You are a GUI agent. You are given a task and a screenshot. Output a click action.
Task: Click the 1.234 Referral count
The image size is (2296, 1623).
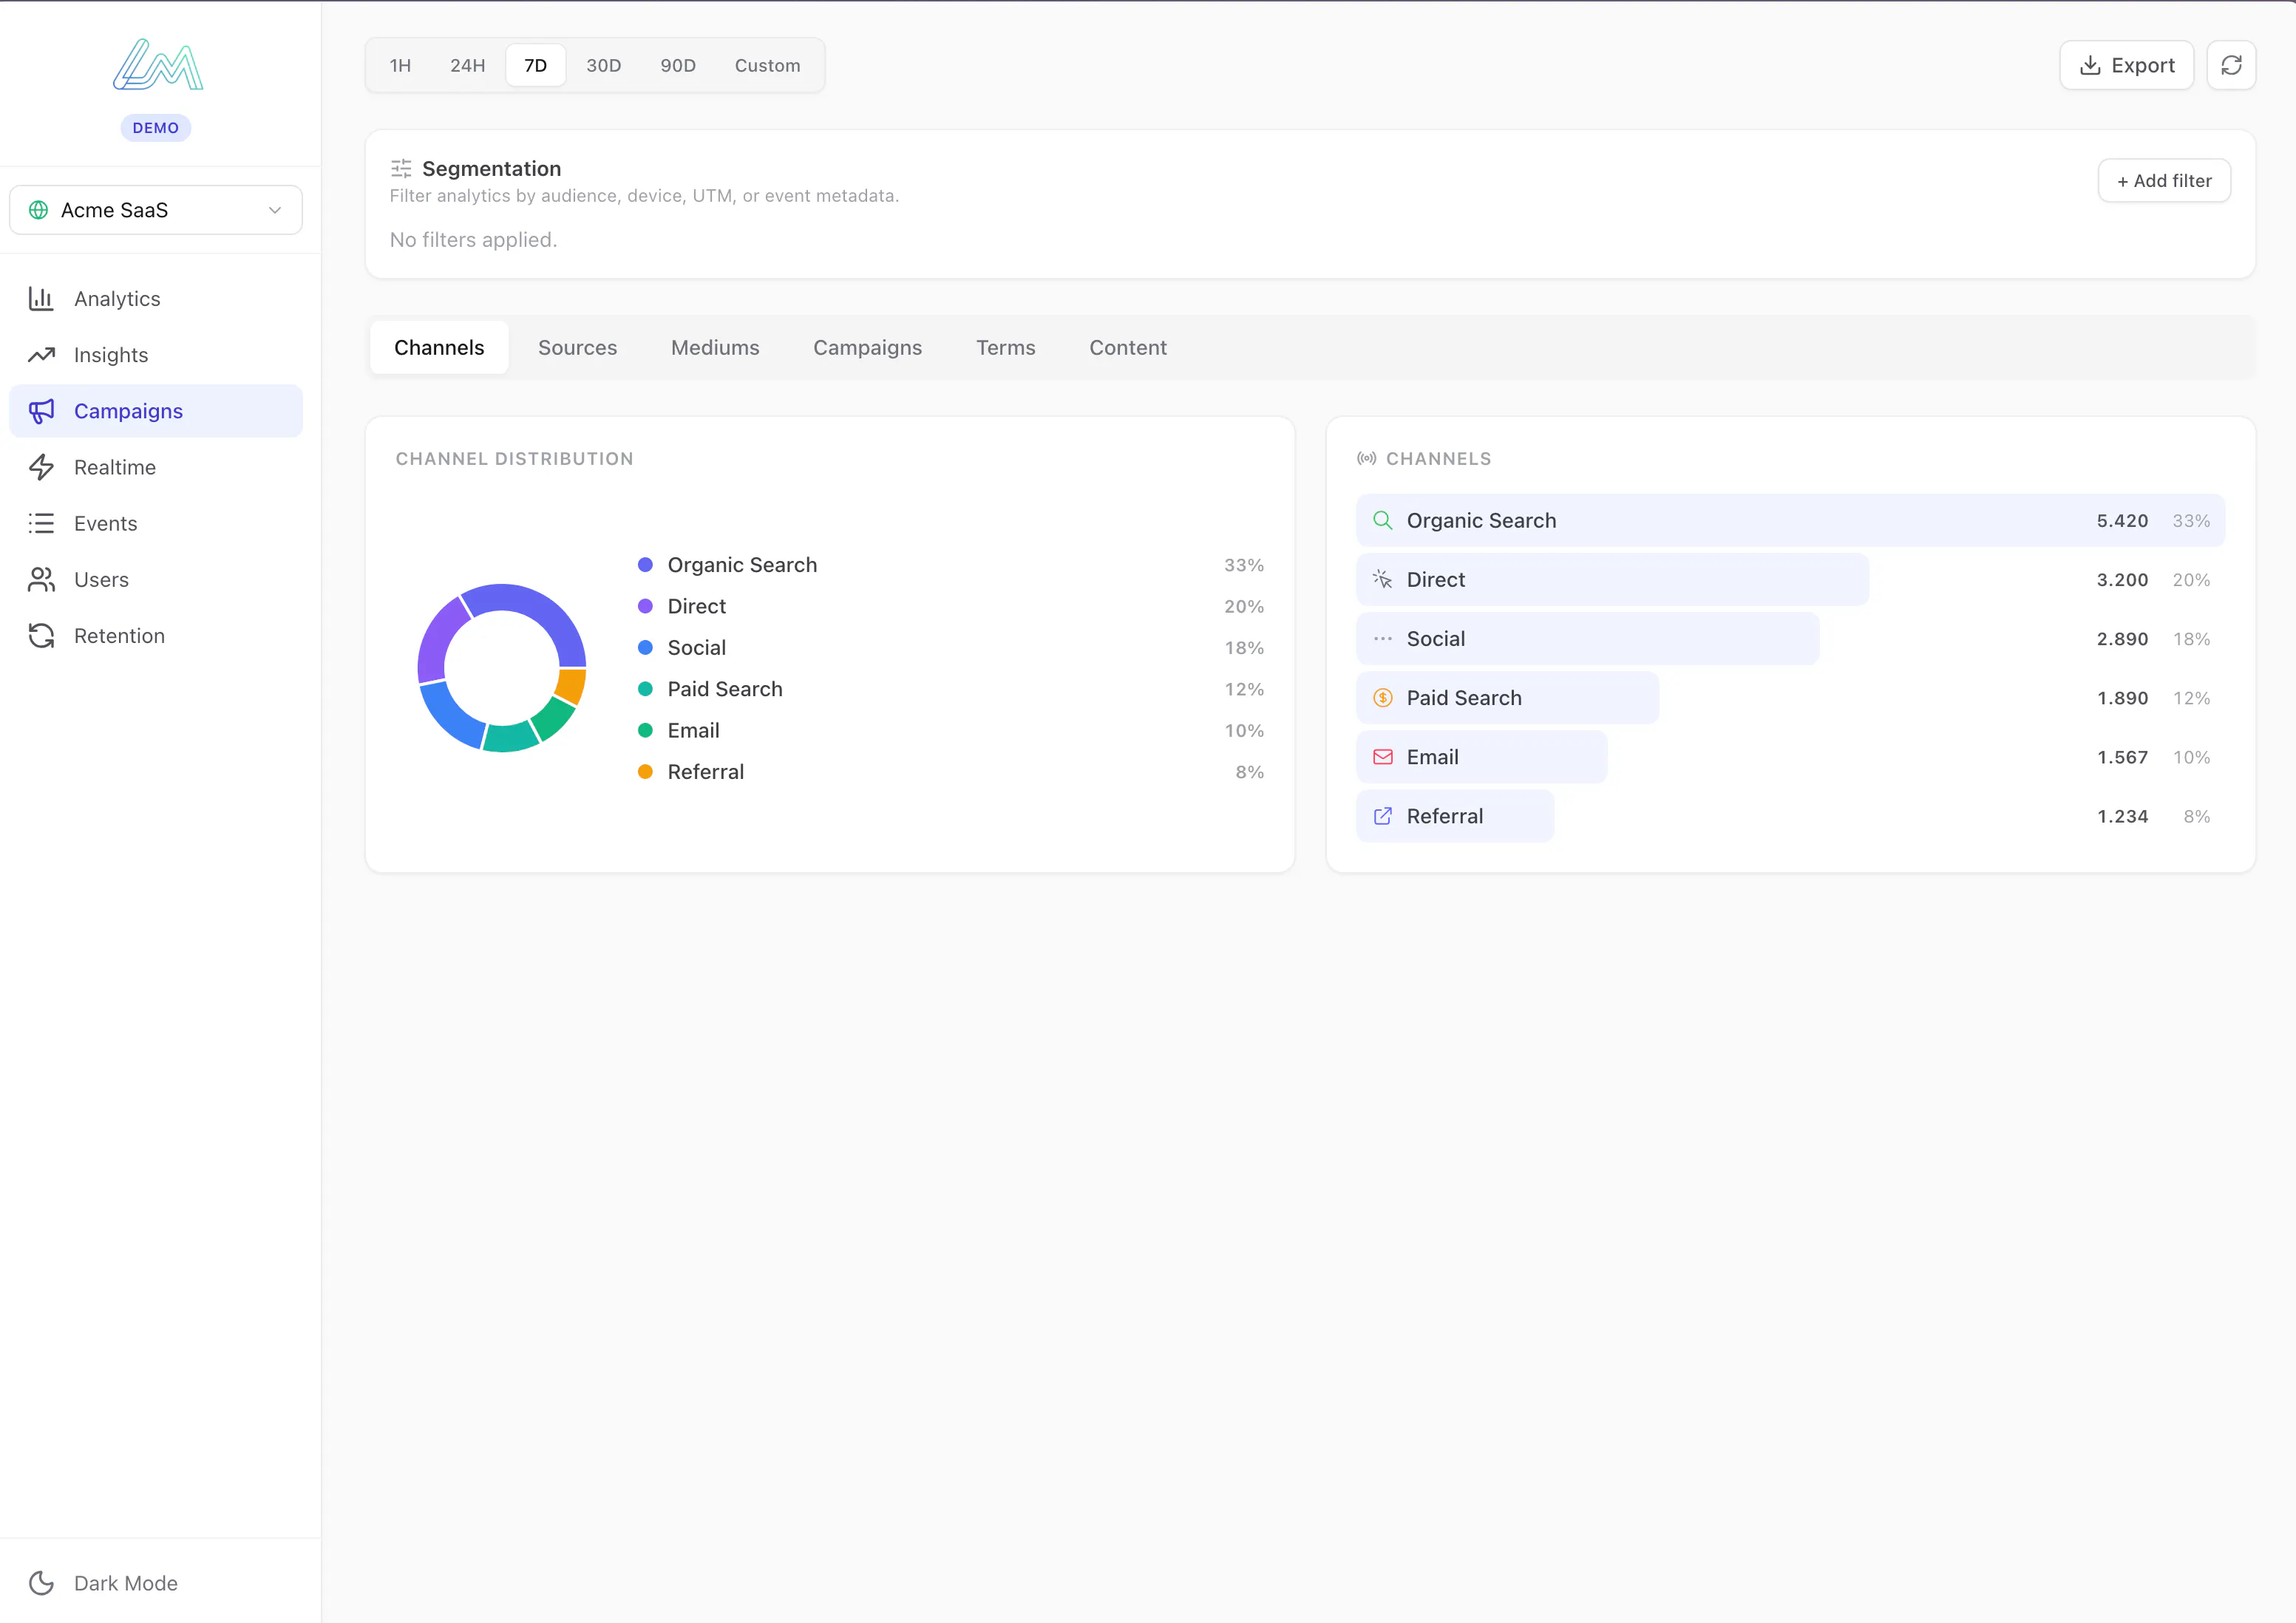[x=2122, y=816]
